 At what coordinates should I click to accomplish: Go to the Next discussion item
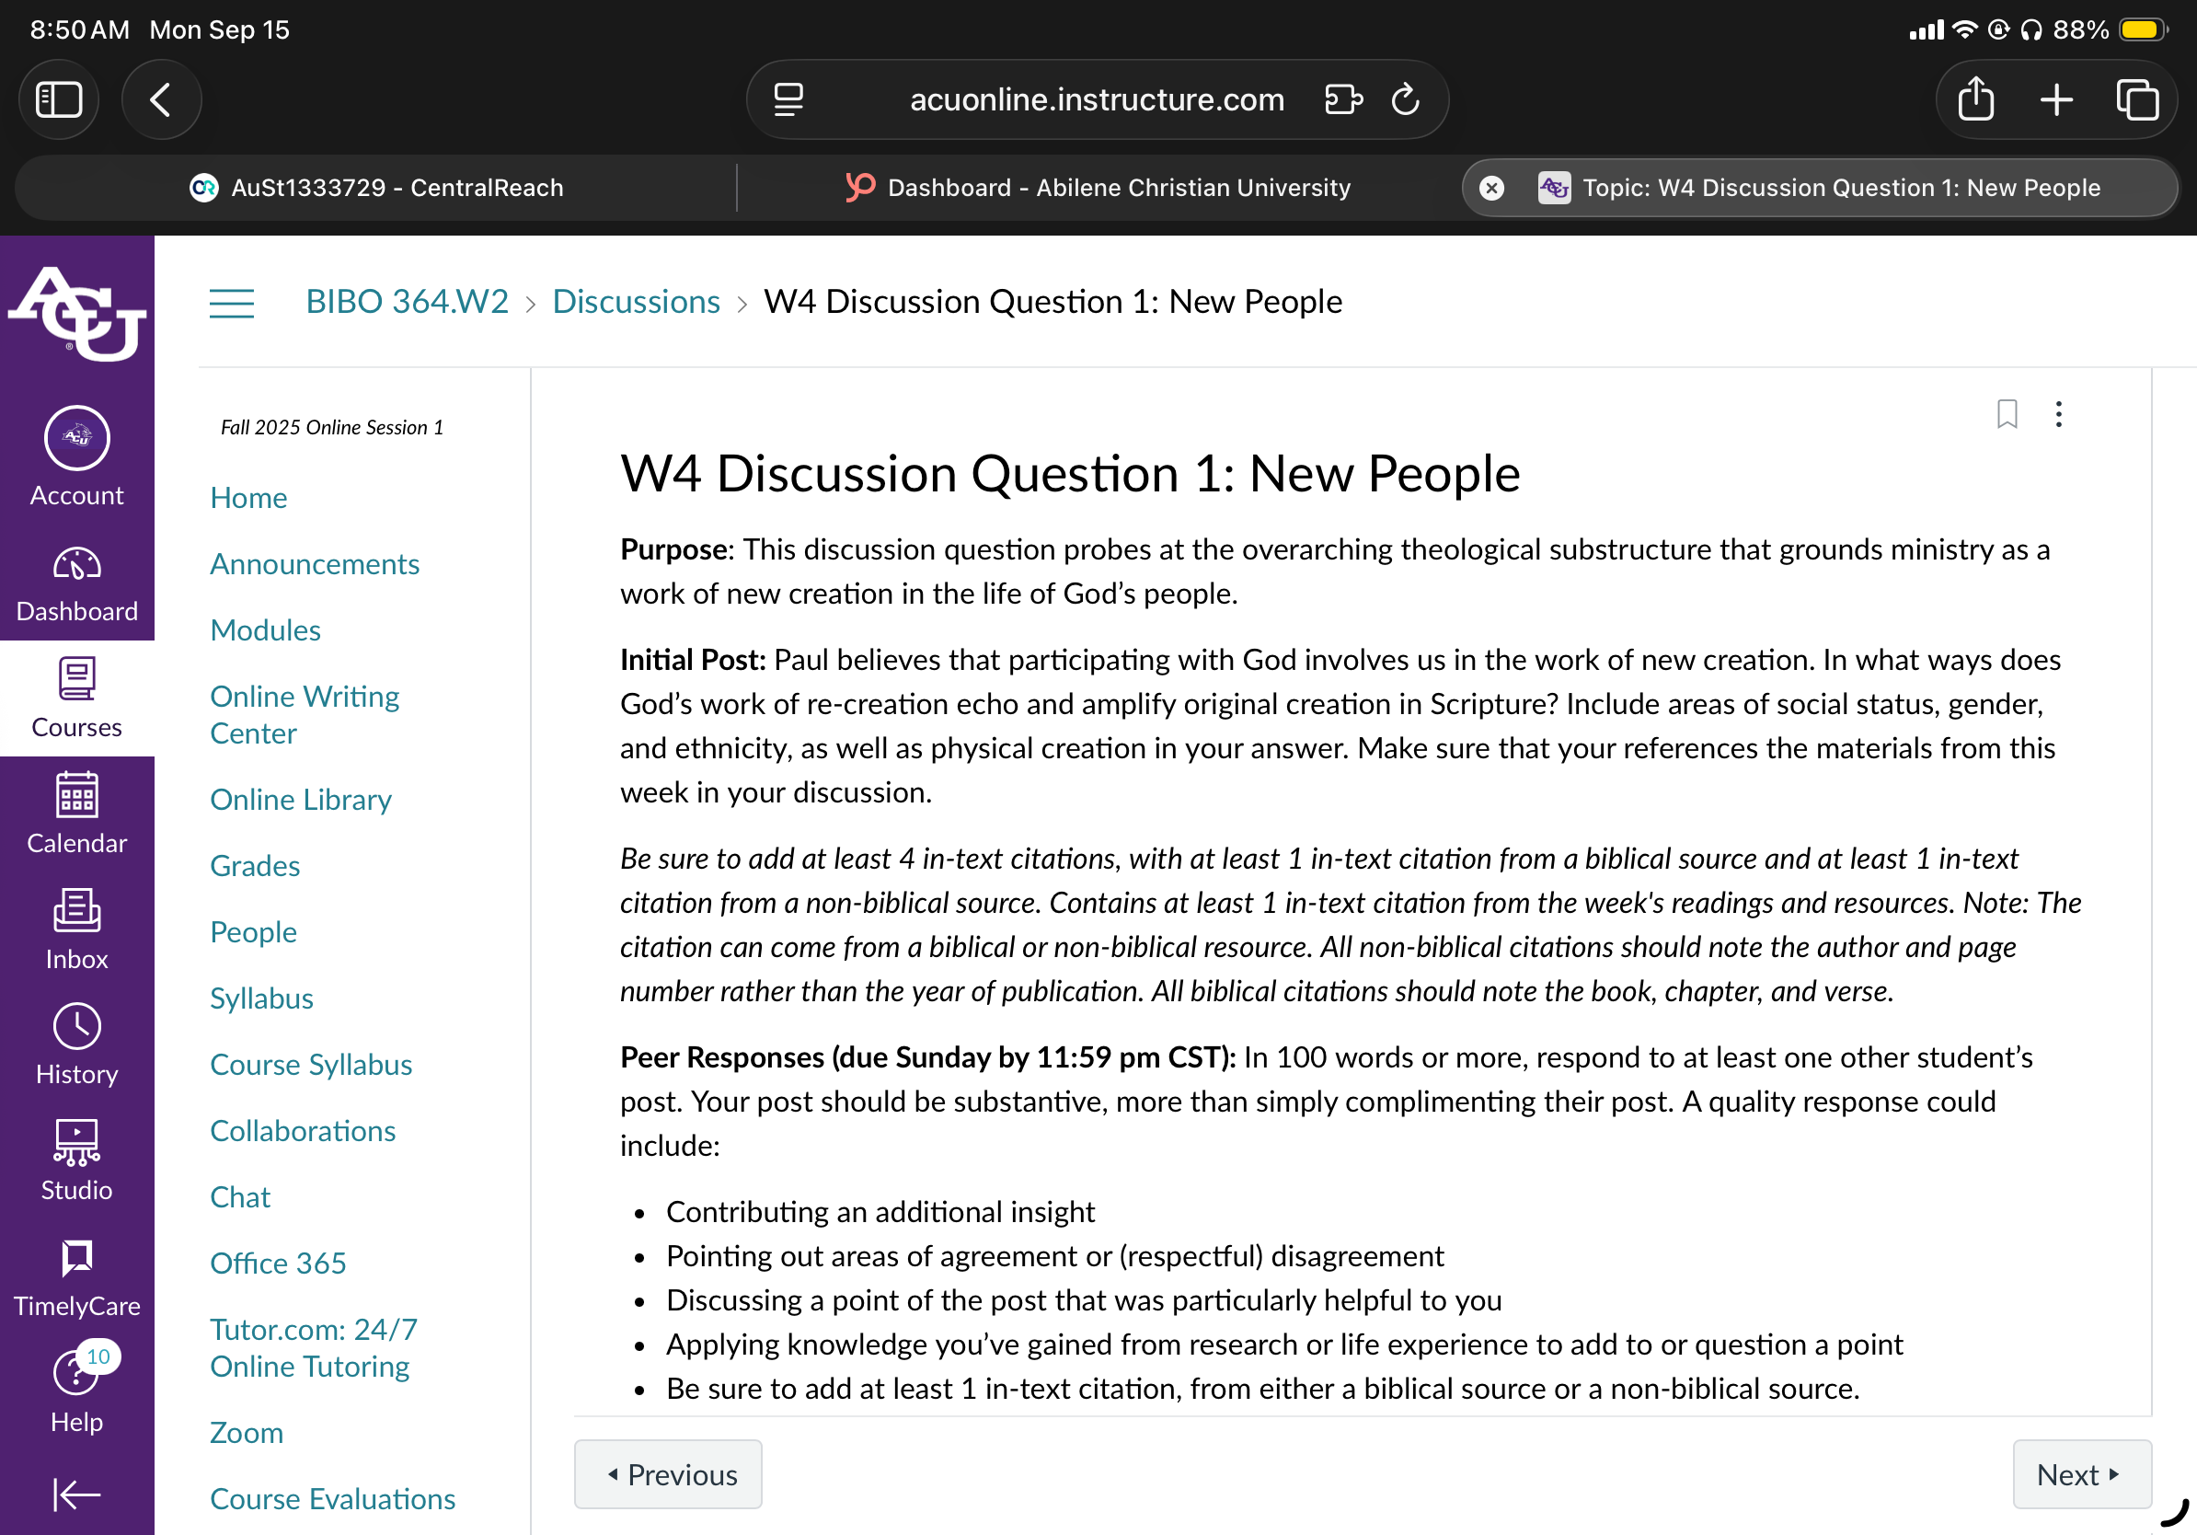(x=2081, y=1473)
